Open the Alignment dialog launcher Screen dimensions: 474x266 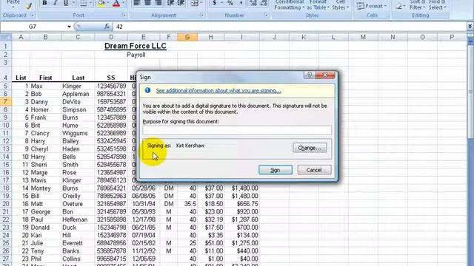(x=201, y=15)
